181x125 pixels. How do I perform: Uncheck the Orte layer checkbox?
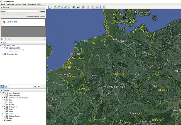[x=5, y=100]
